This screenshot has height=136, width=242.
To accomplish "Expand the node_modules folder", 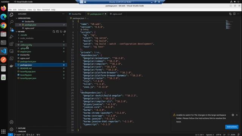I will 27,38.
